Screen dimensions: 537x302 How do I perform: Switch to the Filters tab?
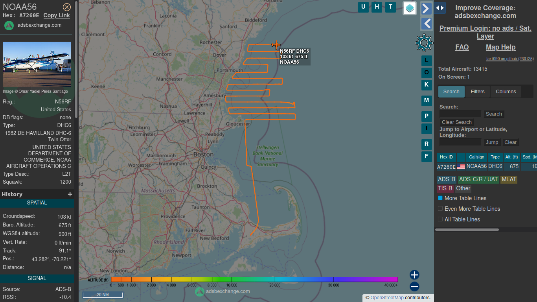pyautogui.click(x=478, y=92)
